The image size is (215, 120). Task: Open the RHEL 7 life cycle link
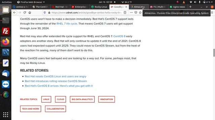point(67,24)
